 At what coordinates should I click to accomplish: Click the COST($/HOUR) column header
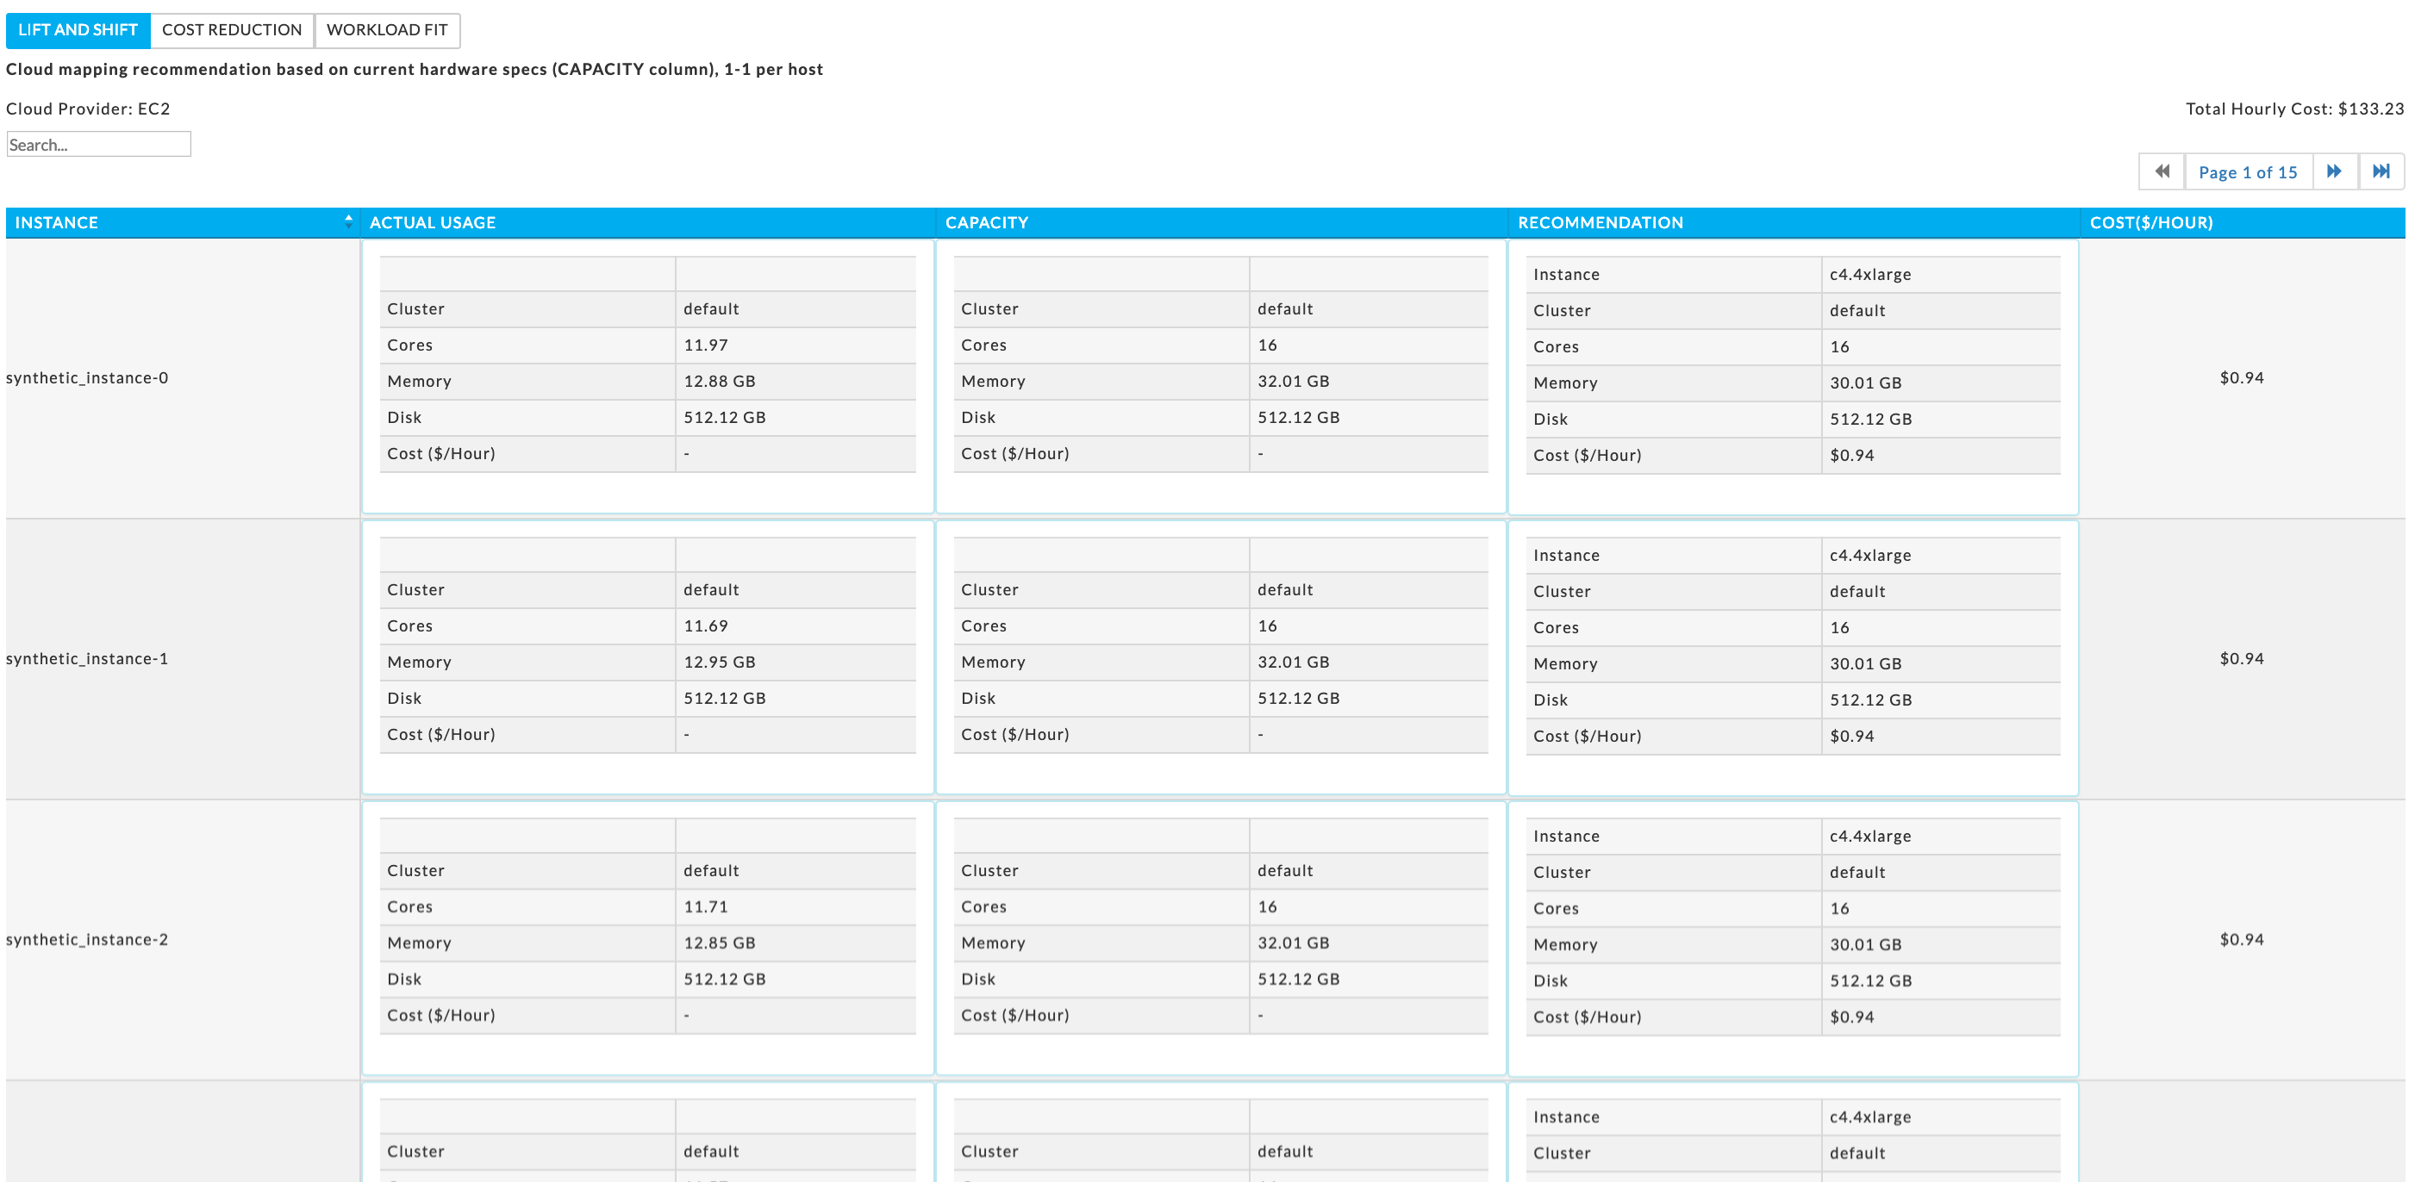(2150, 223)
